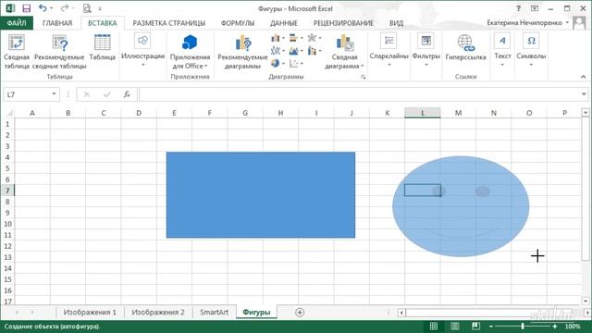Open Приложения для Office dropdown
The width and height of the screenshot is (592, 333).
[190, 52]
